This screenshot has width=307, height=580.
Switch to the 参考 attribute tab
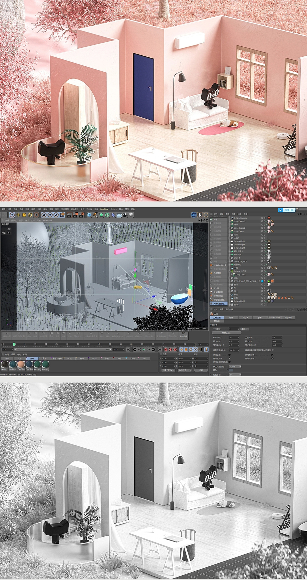click(260, 318)
